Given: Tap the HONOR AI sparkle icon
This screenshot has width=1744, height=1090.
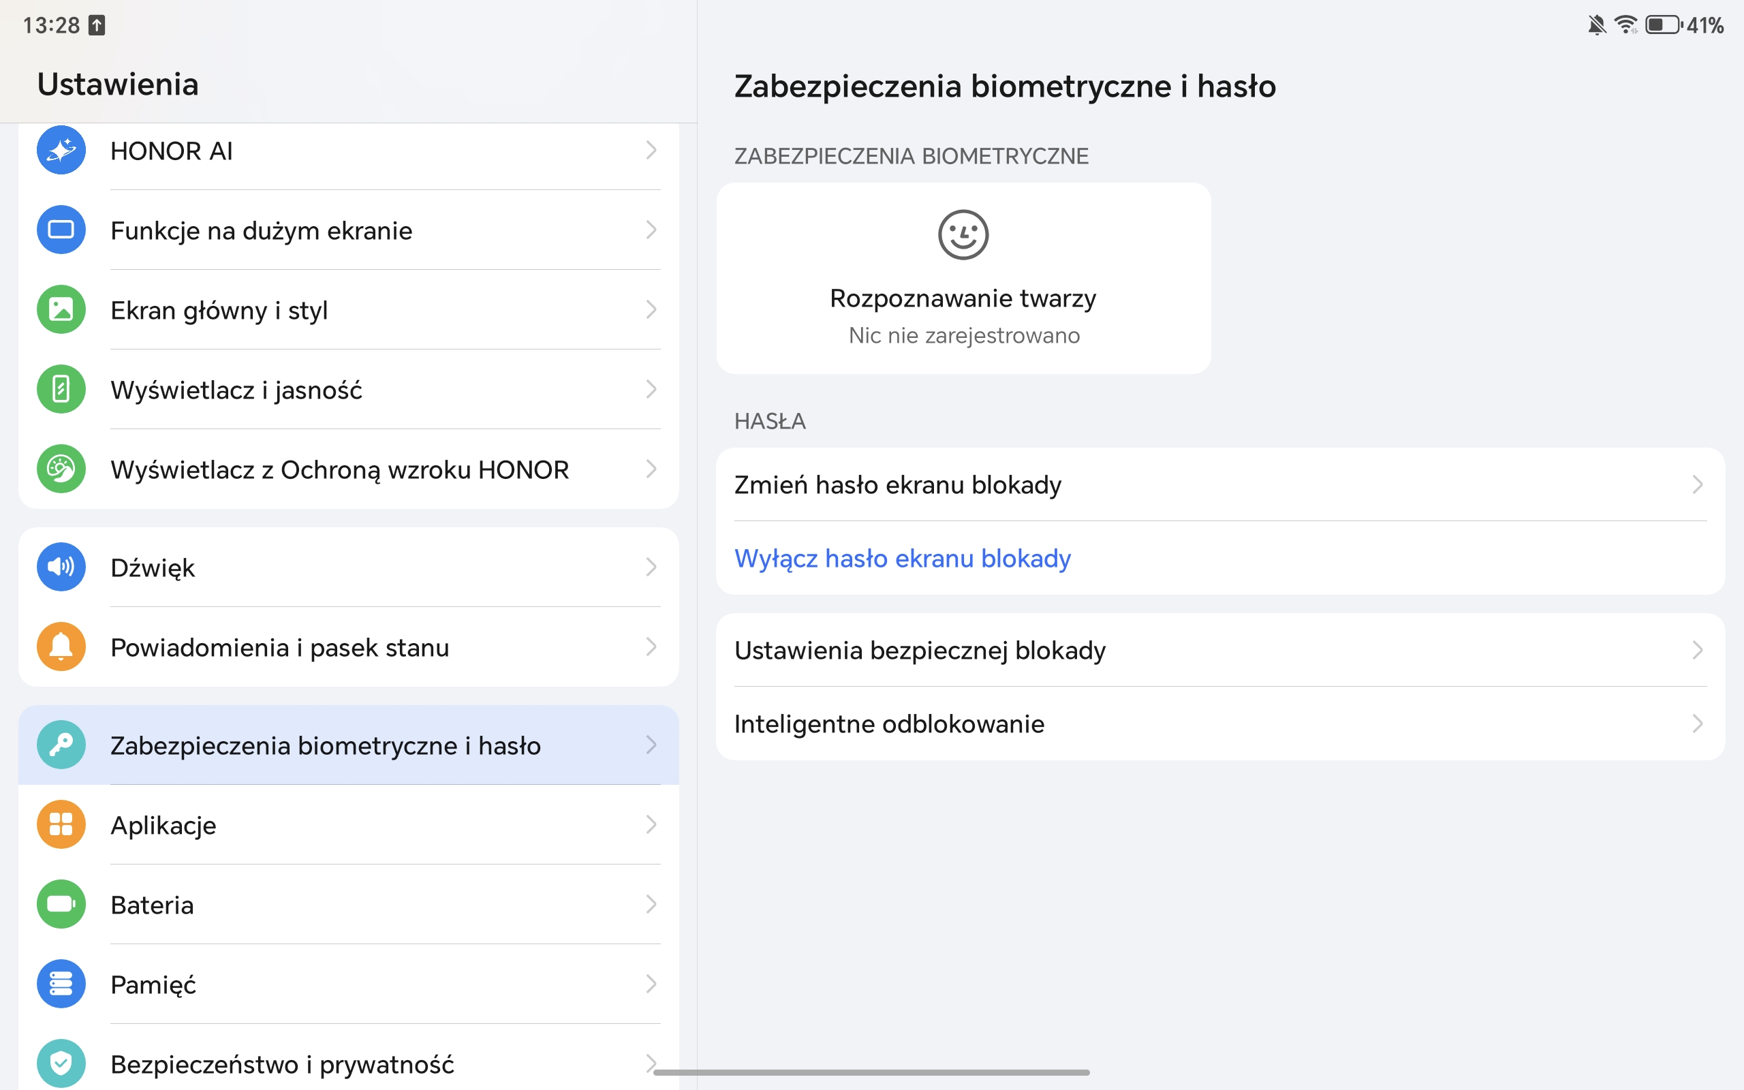Looking at the screenshot, I should pyautogui.click(x=61, y=150).
